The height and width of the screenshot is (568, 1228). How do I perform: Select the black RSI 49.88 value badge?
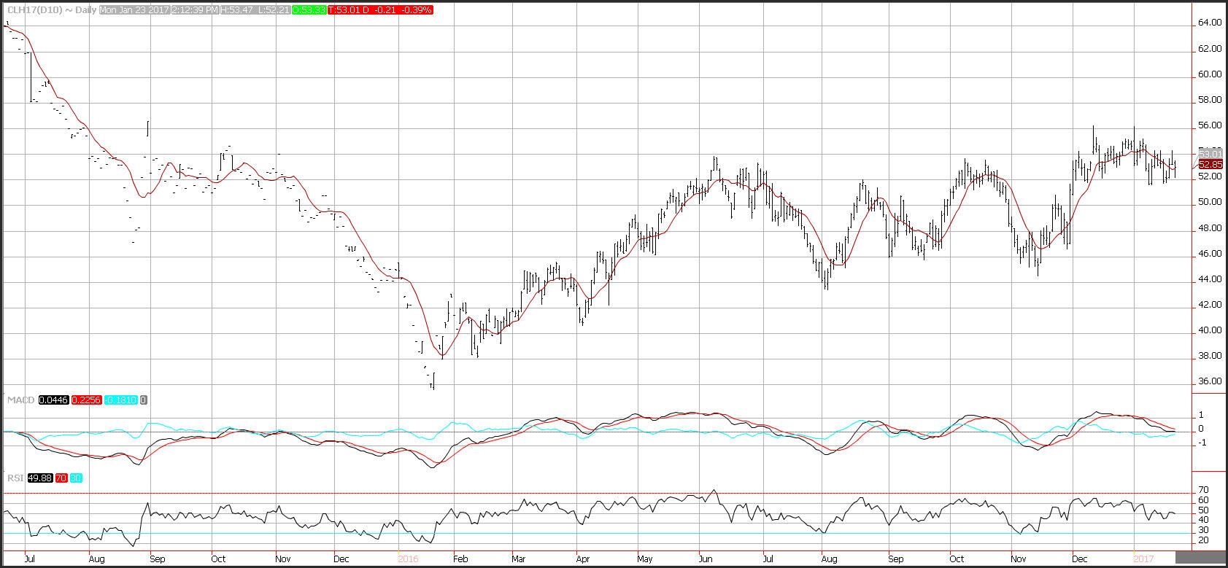click(x=39, y=478)
